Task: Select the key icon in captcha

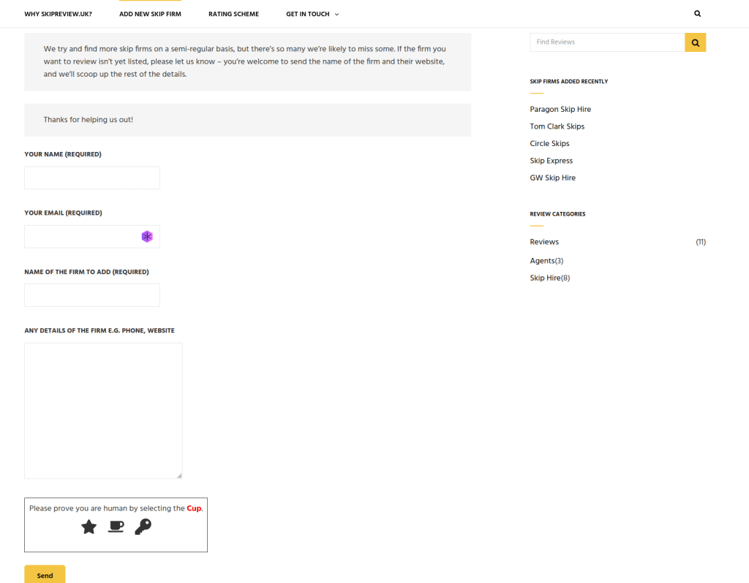Action: [143, 527]
